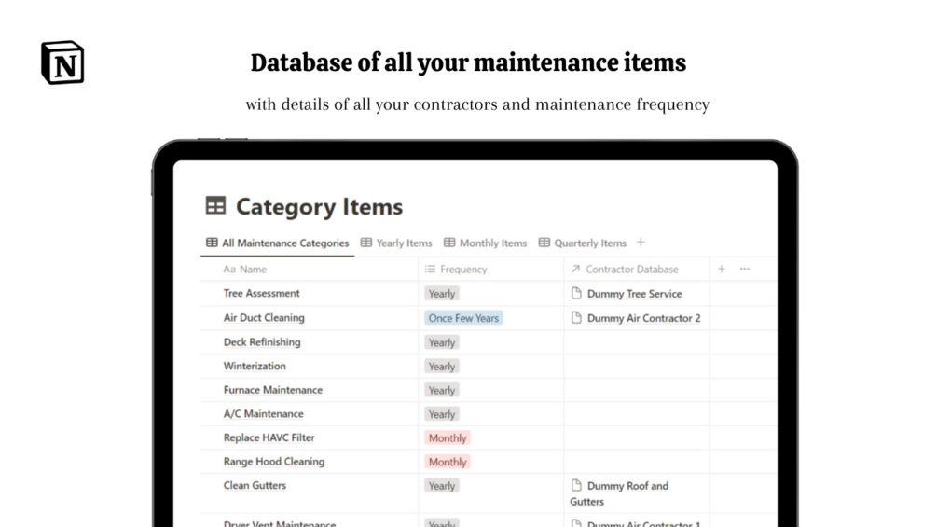
Task: Click the blue Once Few Years tag
Action: [463, 318]
